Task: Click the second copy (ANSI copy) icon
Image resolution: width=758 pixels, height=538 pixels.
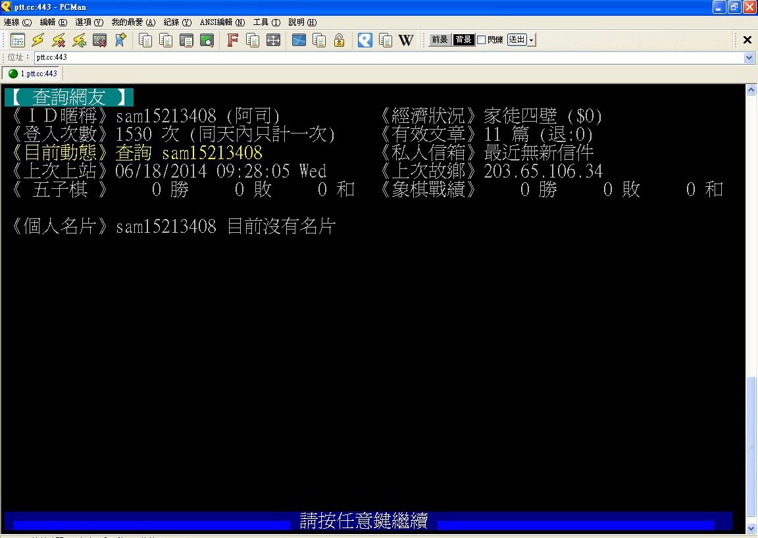Action: click(166, 40)
